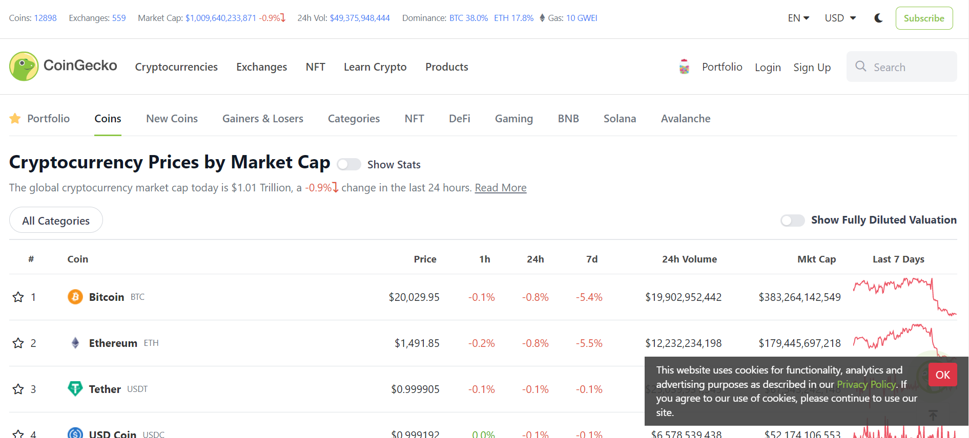Click the Read More link
This screenshot has width=969, height=438.
coord(501,188)
